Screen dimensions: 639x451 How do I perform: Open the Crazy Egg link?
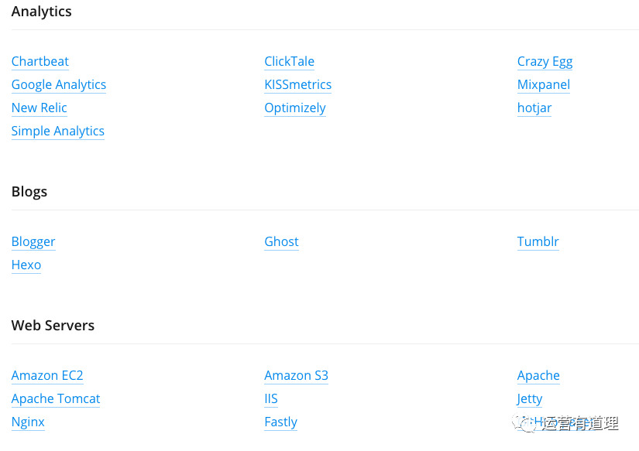click(545, 62)
